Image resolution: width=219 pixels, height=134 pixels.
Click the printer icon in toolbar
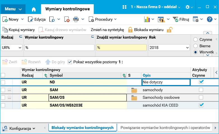coord(76,19)
